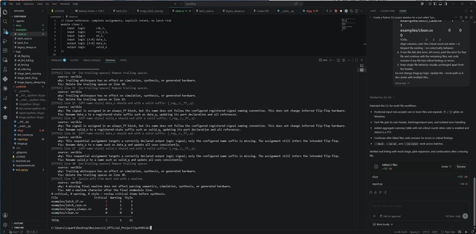Screen dimensions: 476x234
Task: Toggle the secondary side bar layout
Action: click(446, 4)
